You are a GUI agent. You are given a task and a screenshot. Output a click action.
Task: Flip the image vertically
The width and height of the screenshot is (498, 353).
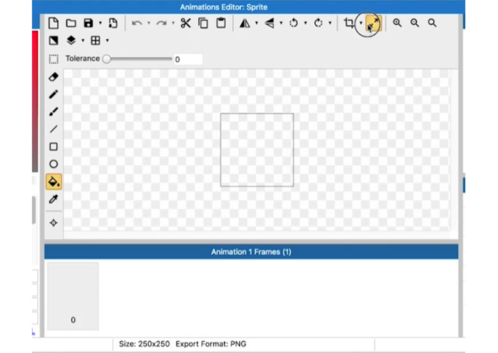270,23
